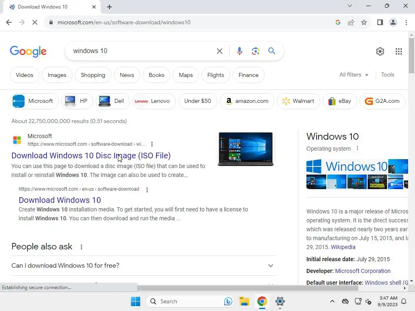
Task: Open the notification bell in taskbar
Action: point(404,301)
